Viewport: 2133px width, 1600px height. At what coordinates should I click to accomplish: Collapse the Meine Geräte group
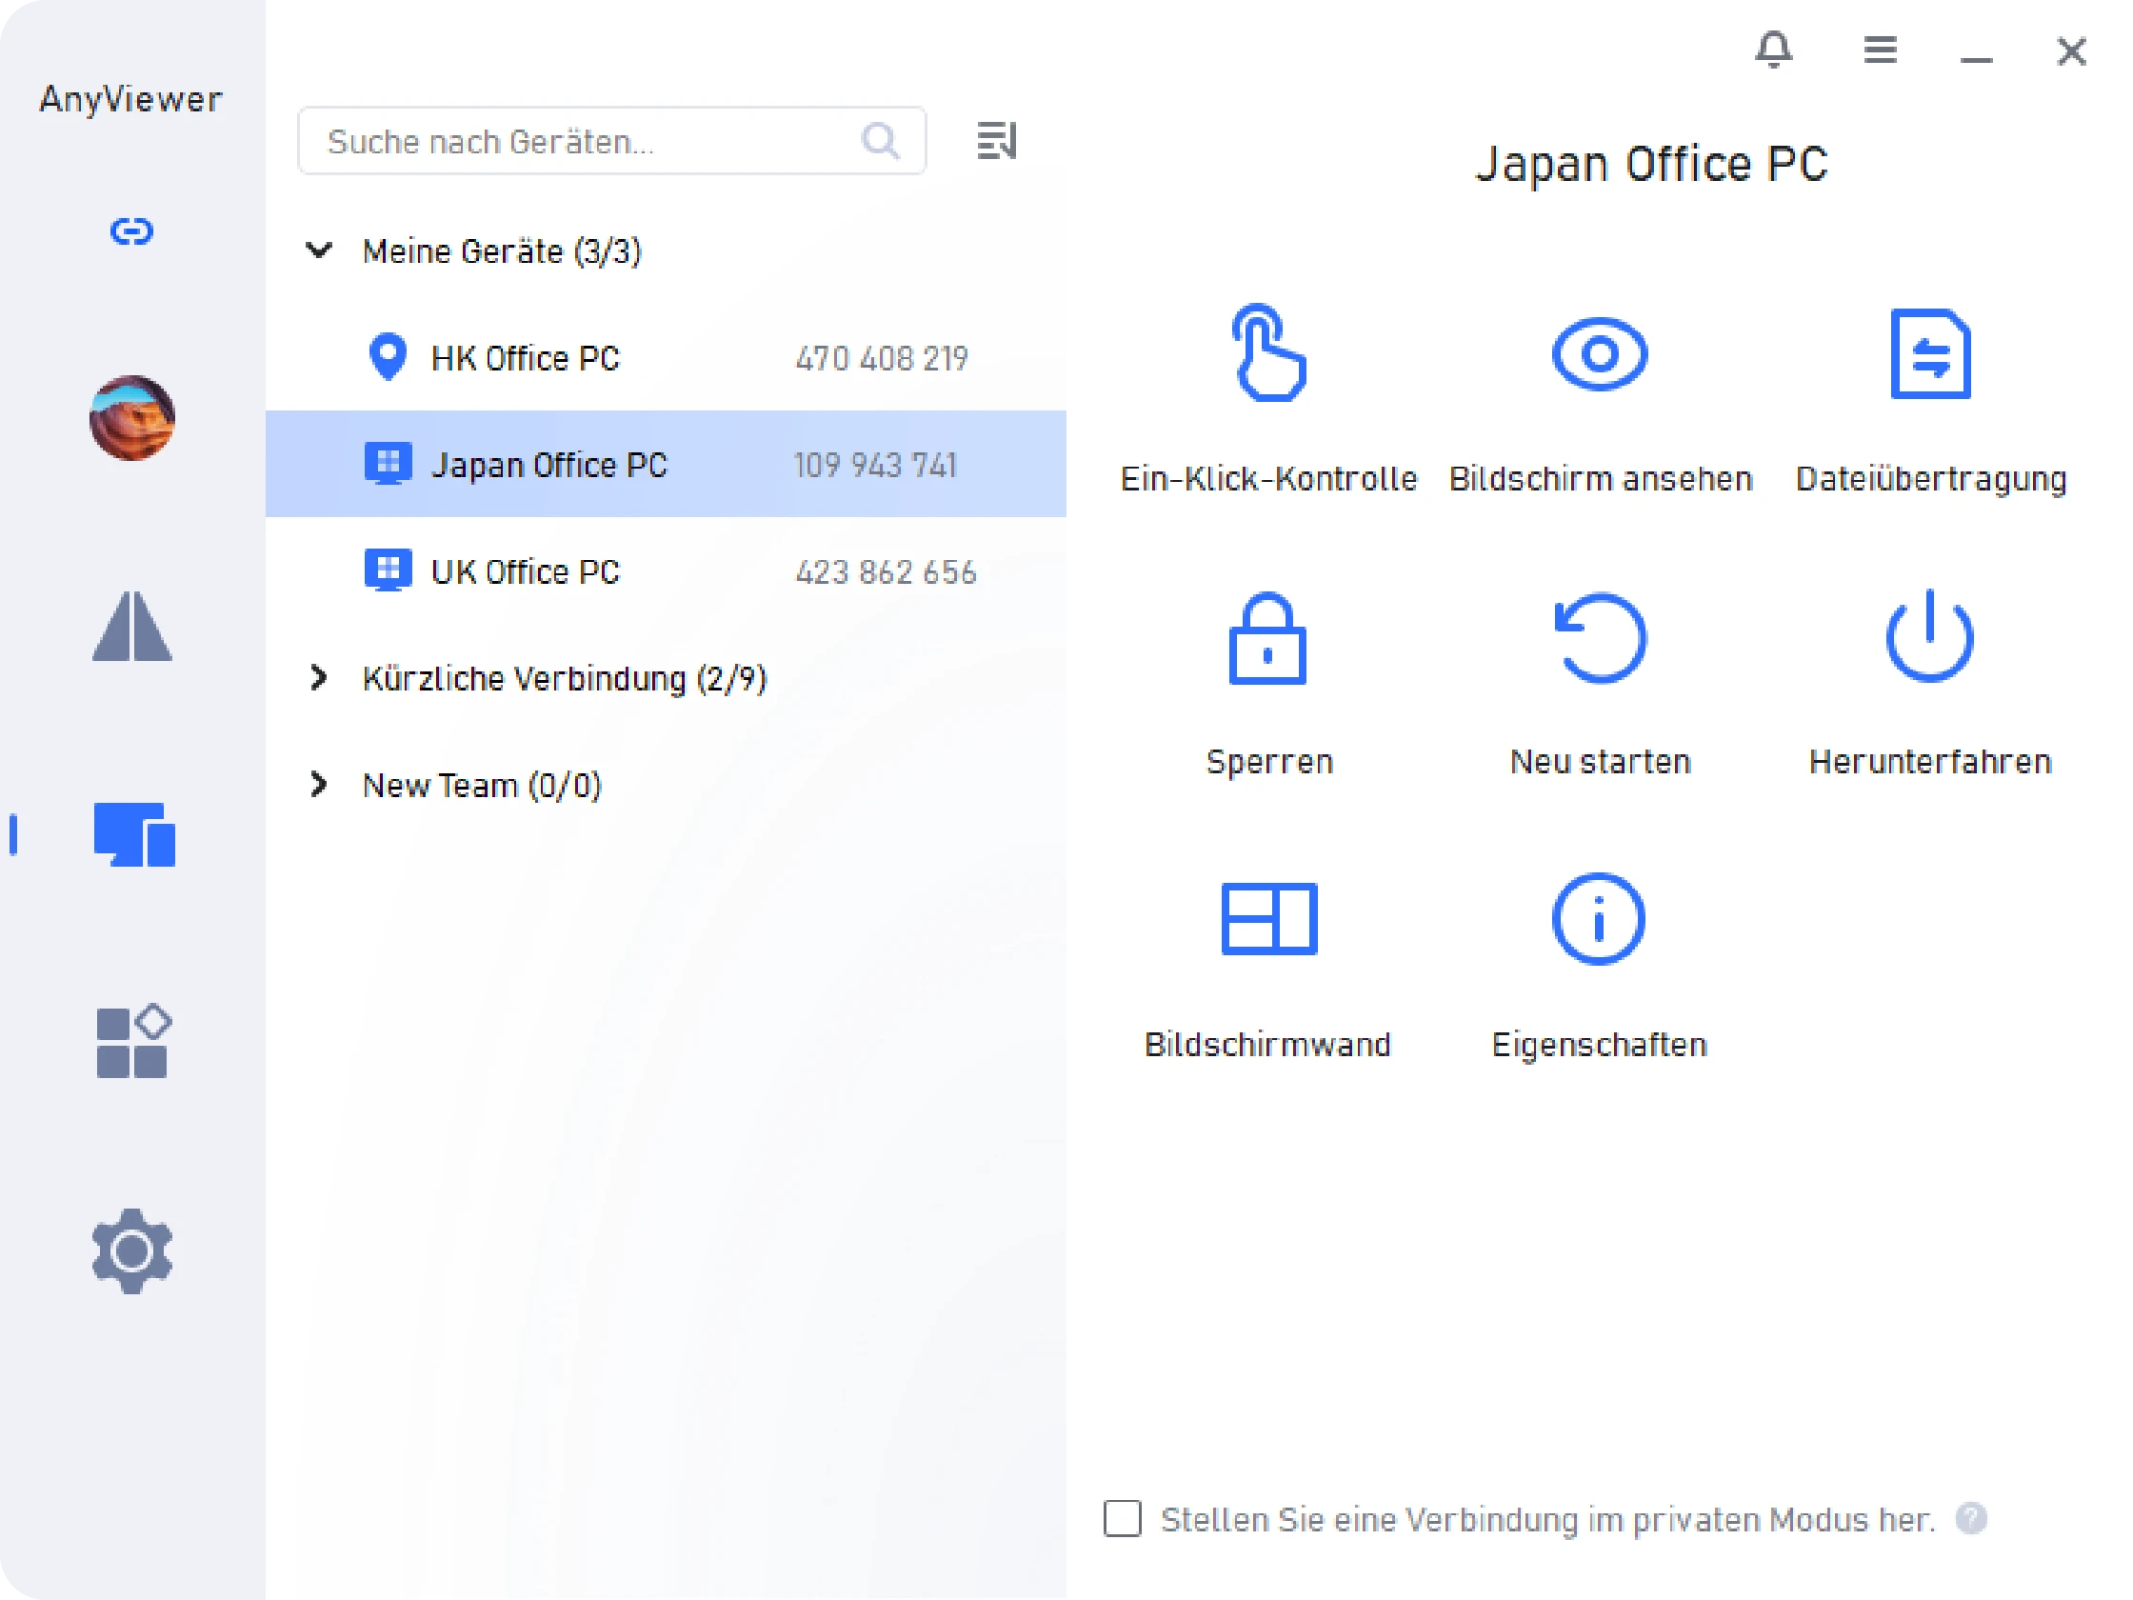coord(319,251)
